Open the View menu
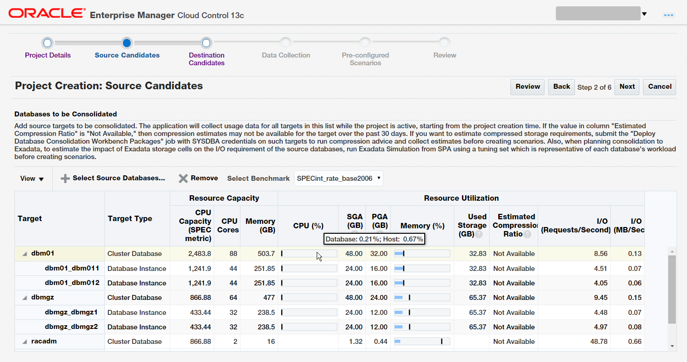 point(32,179)
